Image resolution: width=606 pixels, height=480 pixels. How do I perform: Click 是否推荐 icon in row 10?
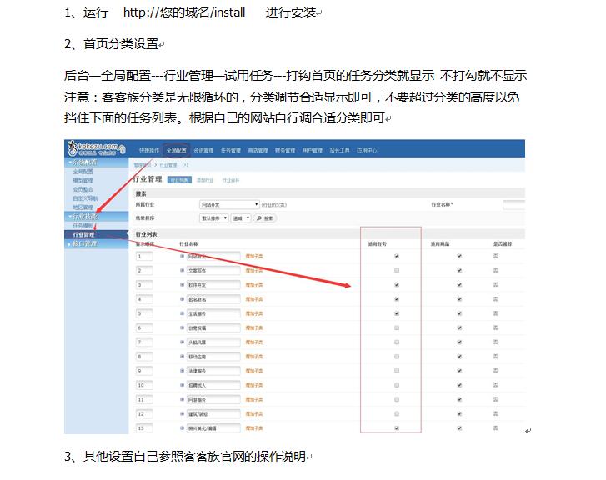[x=496, y=384]
